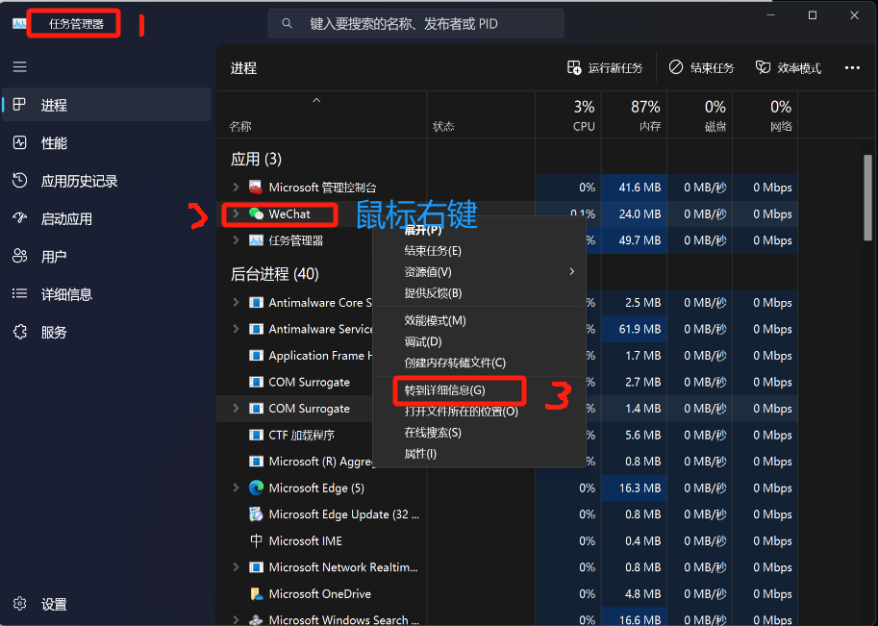Expand Antimalware Service Executable row
This screenshot has height=626, width=878.
(x=236, y=329)
